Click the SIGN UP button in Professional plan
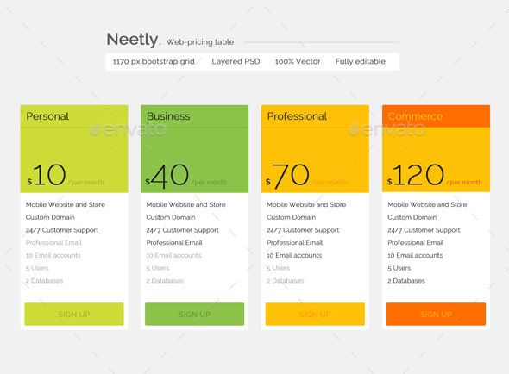This screenshot has height=374, width=509. pyautogui.click(x=315, y=314)
